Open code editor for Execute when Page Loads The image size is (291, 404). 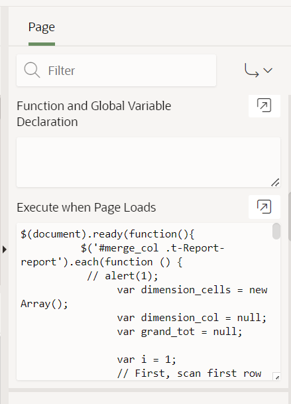pyautogui.click(x=264, y=207)
